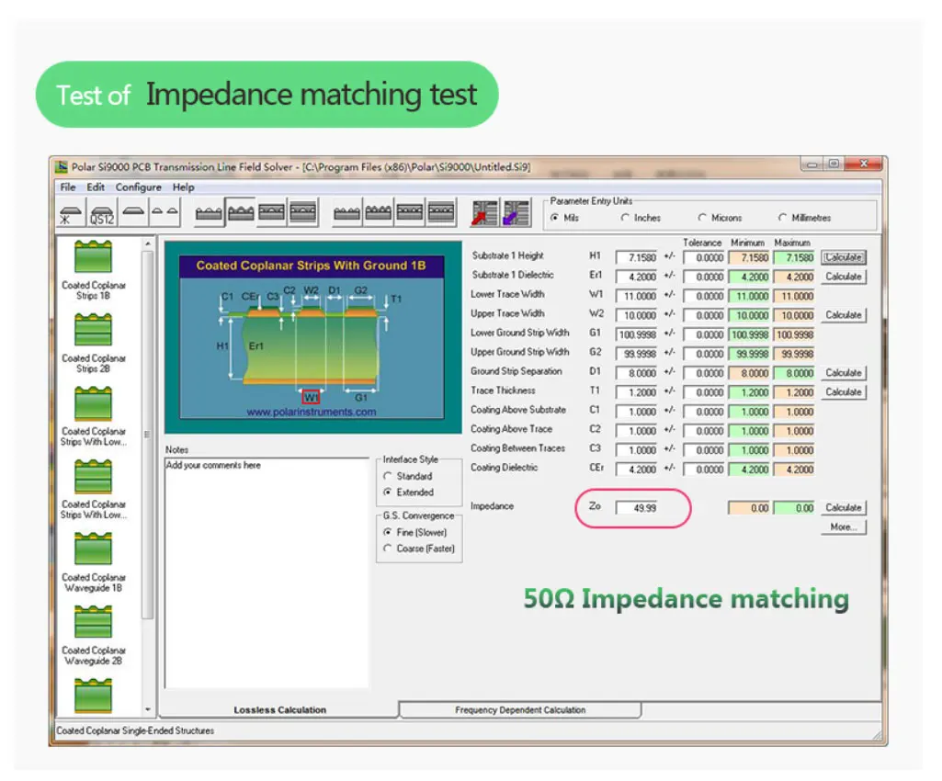The width and height of the screenshot is (942, 781).
Task: Click the W1 highlighted label in diagram
Action: 311,397
